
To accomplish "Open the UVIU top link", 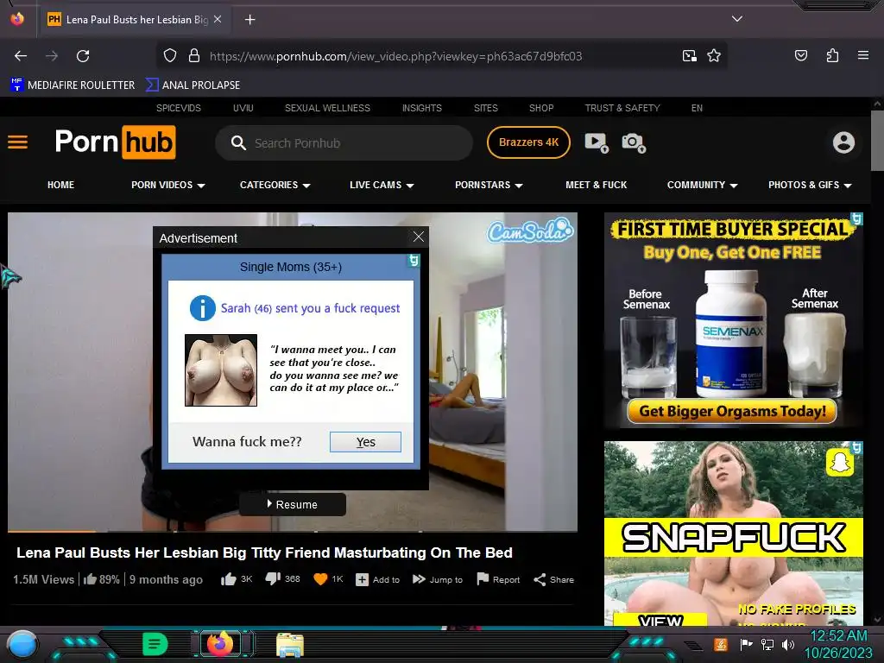I will coord(243,108).
